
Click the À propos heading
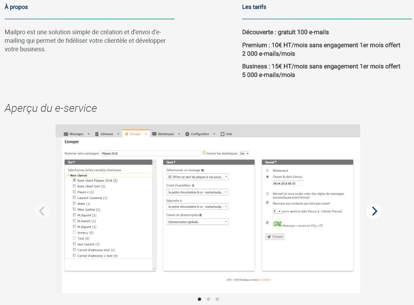[16, 7]
